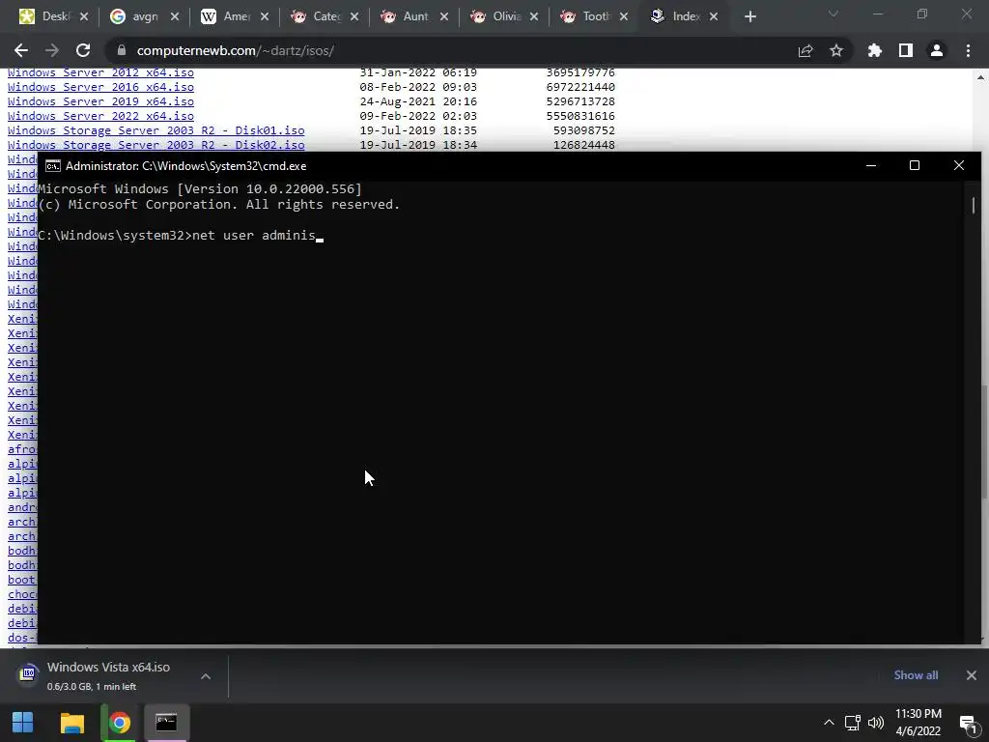View site information via the lock icon

click(x=122, y=50)
